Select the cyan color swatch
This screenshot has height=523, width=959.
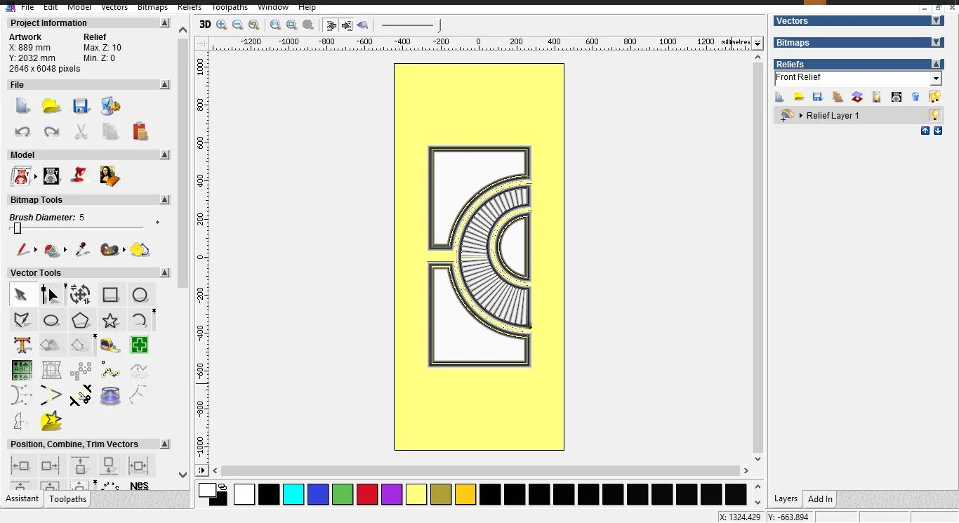point(293,494)
